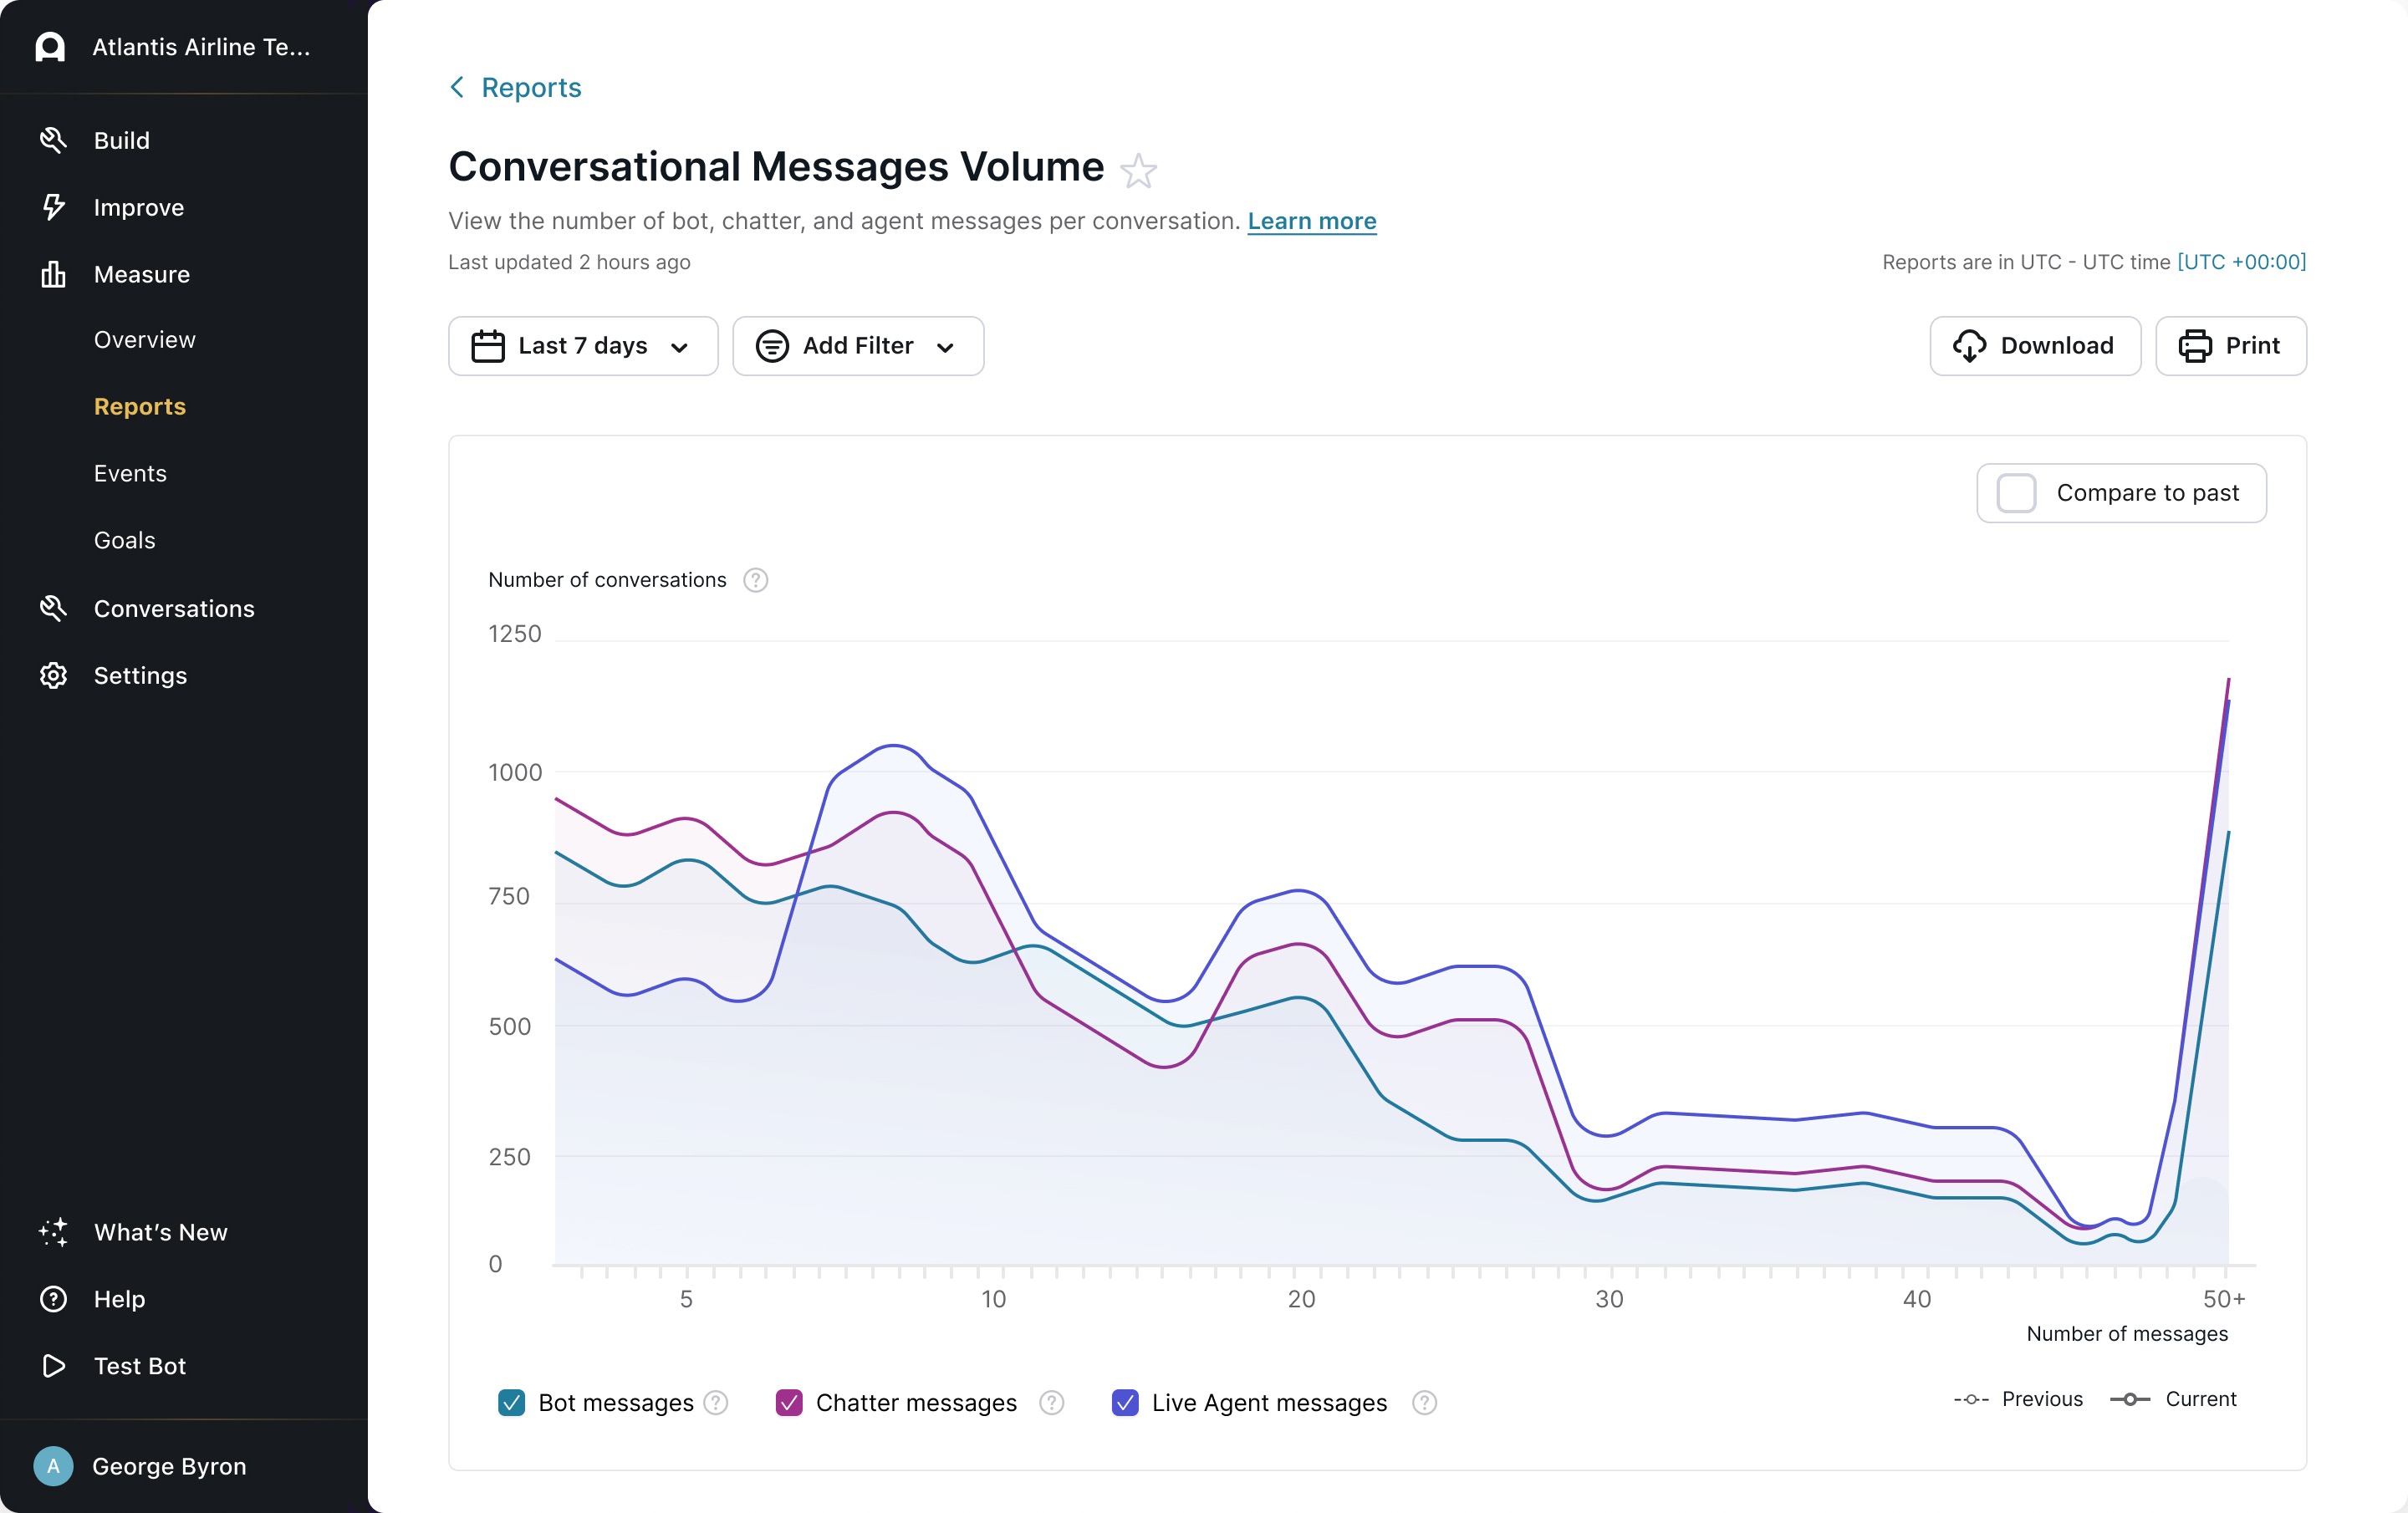Image resolution: width=2408 pixels, height=1513 pixels.
Task: Click the Test Bot play icon
Action: coord(53,1366)
